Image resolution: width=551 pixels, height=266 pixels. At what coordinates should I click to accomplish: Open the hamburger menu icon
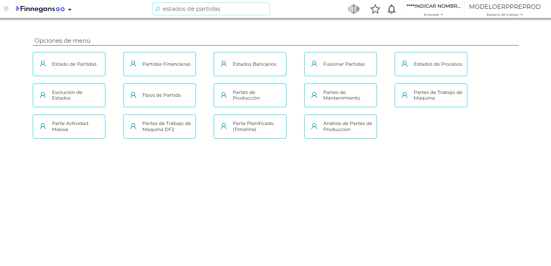pos(6,9)
